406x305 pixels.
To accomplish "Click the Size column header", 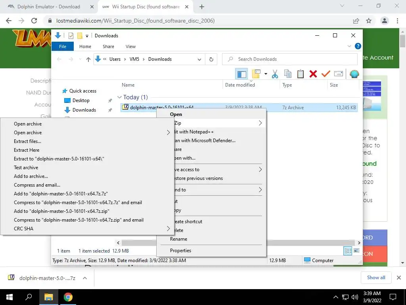I will 334,85.
